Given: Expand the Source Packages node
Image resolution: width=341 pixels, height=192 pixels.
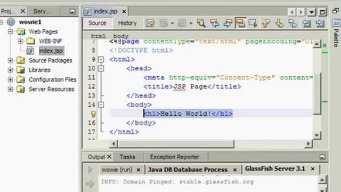Looking at the screenshot, I should (10, 60).
